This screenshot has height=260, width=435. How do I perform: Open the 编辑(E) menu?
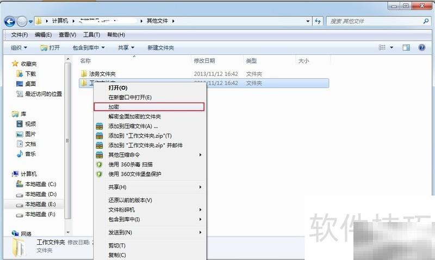point(43,35)
